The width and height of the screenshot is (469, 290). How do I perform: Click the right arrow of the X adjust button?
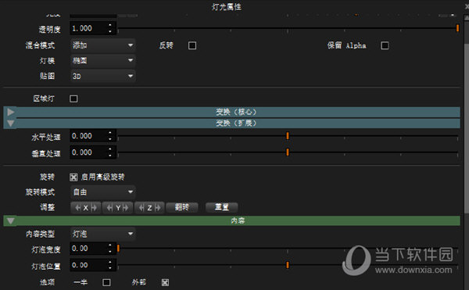click(94, 207)
